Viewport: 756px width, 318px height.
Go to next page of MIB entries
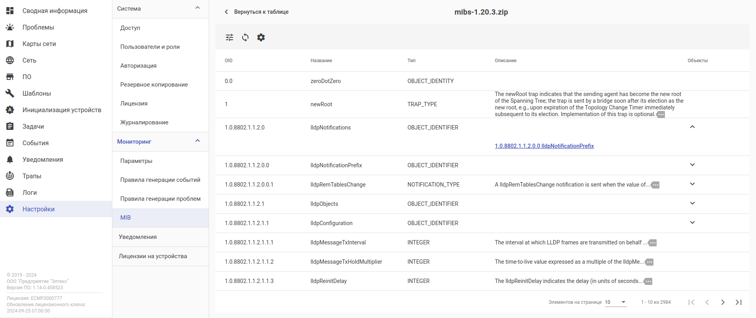(722, 302)
